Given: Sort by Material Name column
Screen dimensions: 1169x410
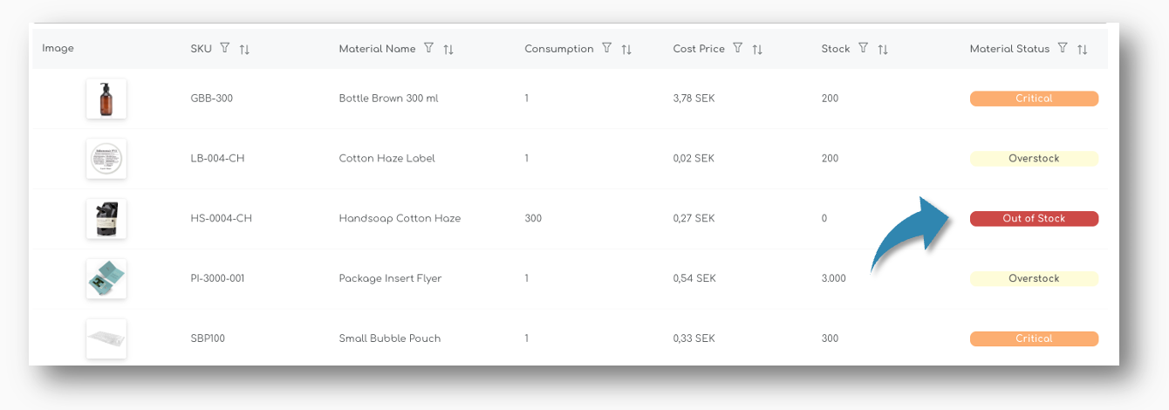Looking at the screenshot, I should [448, 50].
